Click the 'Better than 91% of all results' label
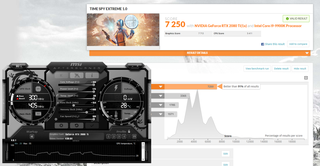Image resolution: width=320 pixels, height=166 pixels. click(x=241, y=86)
